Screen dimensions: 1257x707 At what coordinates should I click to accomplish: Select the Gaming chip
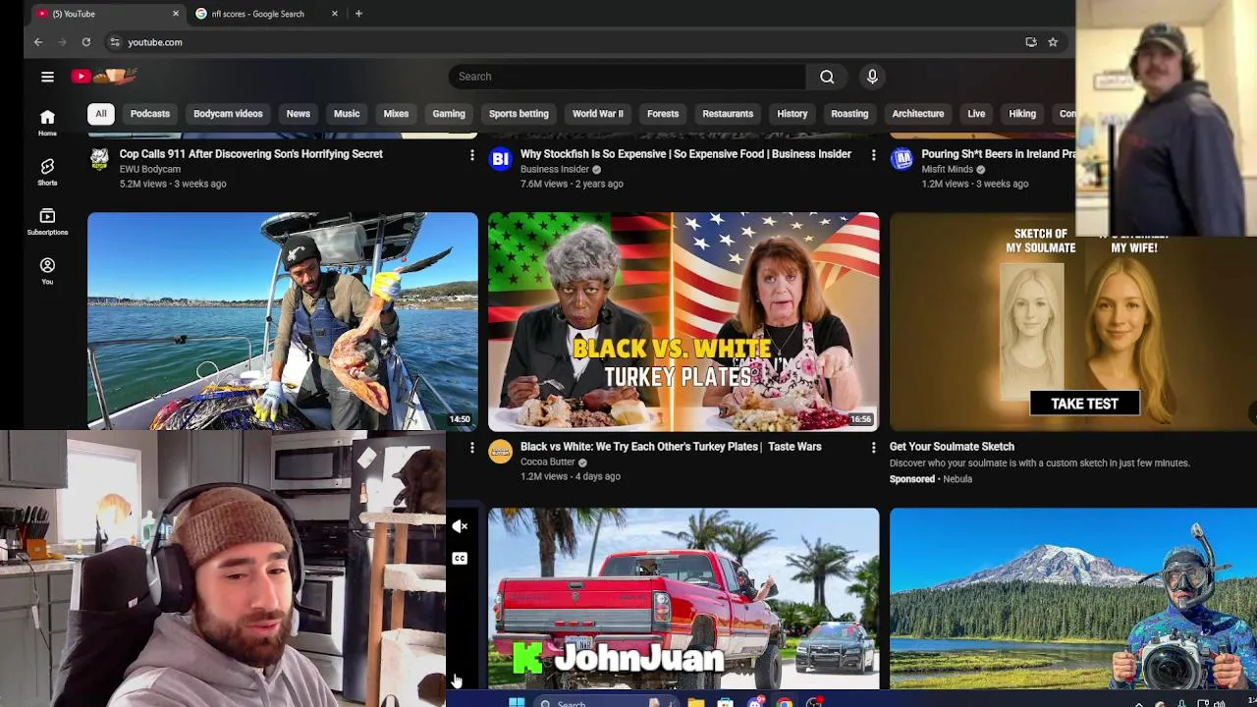[449, 114]
